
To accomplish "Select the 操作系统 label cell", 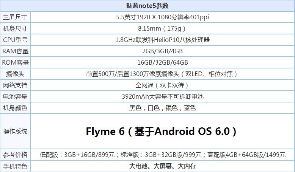I will point(15,131).
